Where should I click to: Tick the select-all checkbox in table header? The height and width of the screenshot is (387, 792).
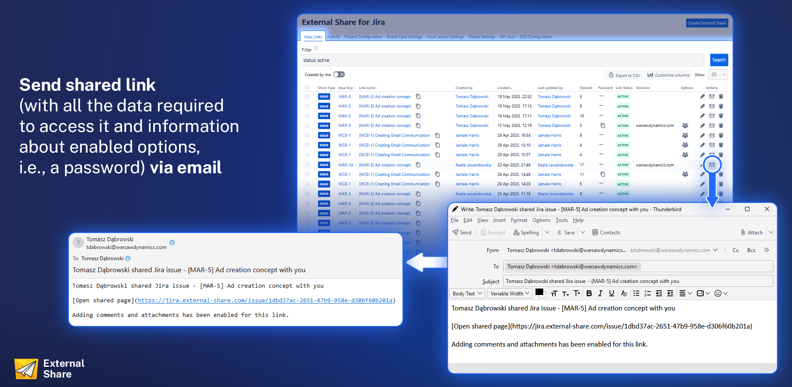point(307,88)
